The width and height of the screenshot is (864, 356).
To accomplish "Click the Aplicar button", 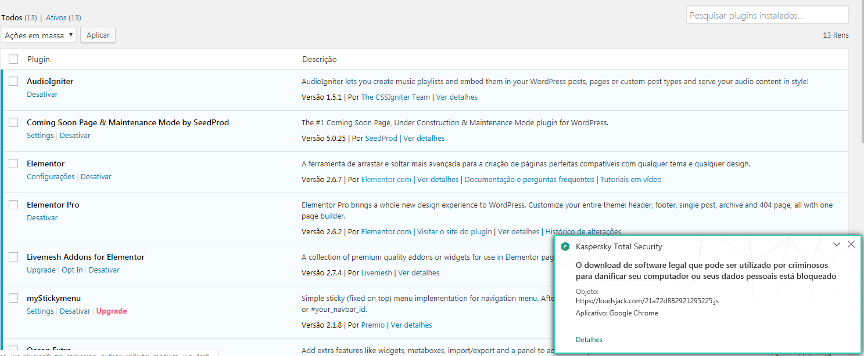I will point(98,35).
